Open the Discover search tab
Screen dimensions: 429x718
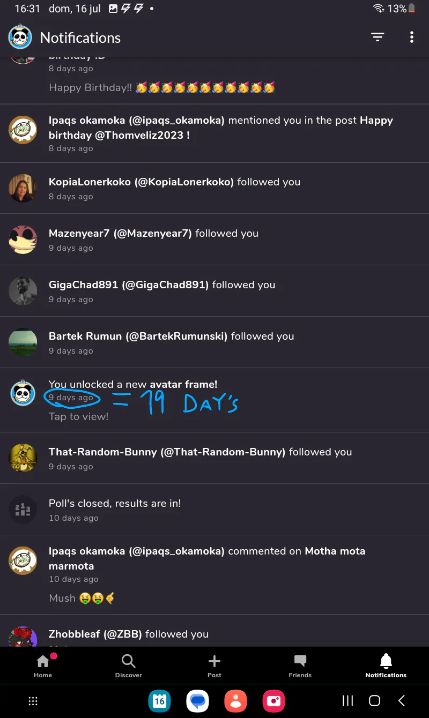pos(129,666)
